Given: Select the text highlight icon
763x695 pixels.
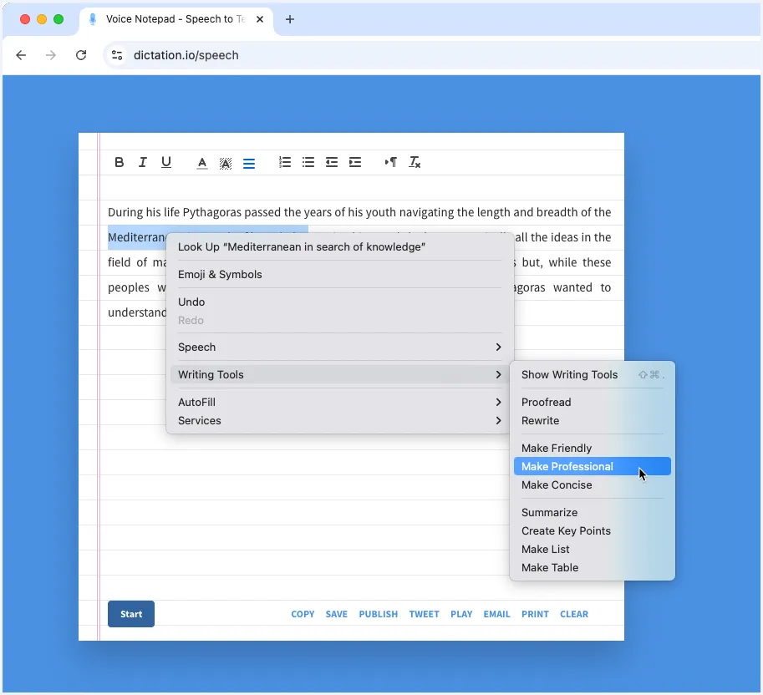Looking at the screenshot, I should pos(225,163).
